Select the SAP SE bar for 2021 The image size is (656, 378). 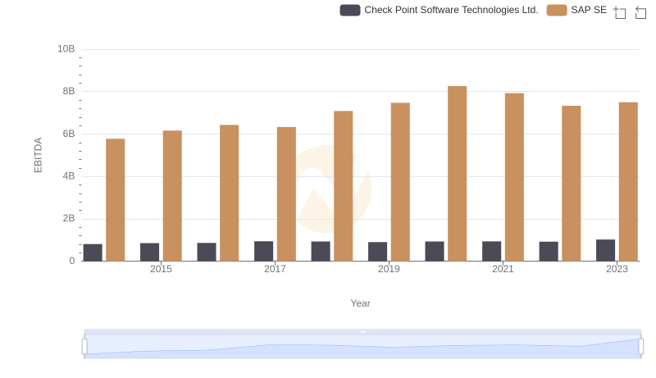tap(514, 177)
